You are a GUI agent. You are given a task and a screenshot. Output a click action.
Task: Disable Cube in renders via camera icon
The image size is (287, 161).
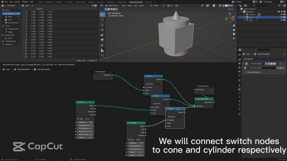[284, 17]
